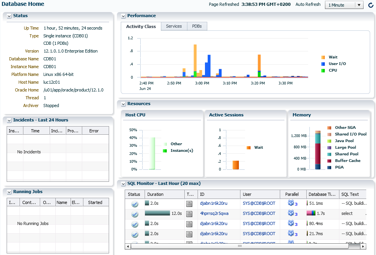
Task: Collapse the Performance section
Action: click(x=124, y=16)
